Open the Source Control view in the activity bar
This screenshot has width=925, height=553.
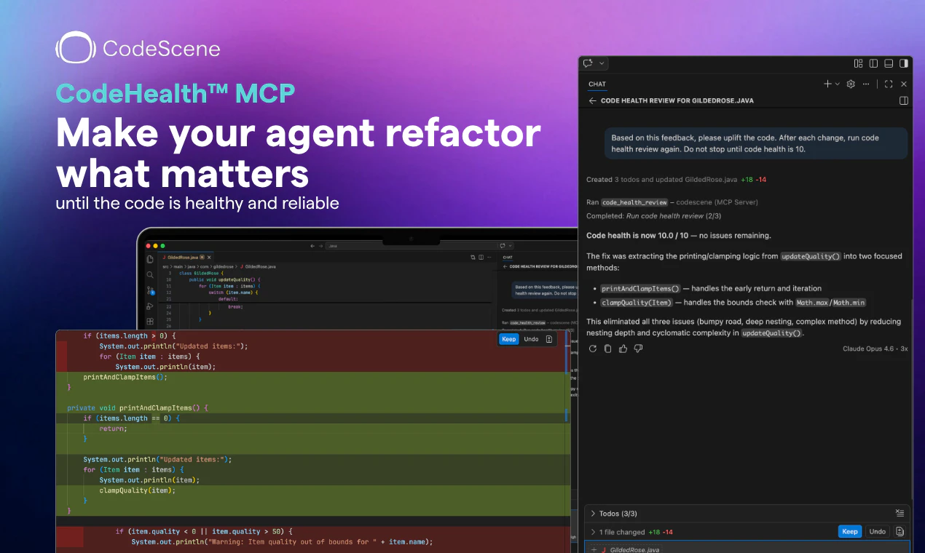pos(151,290)
